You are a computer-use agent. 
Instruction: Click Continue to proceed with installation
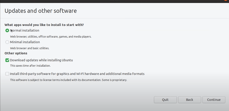click(214, 100)
